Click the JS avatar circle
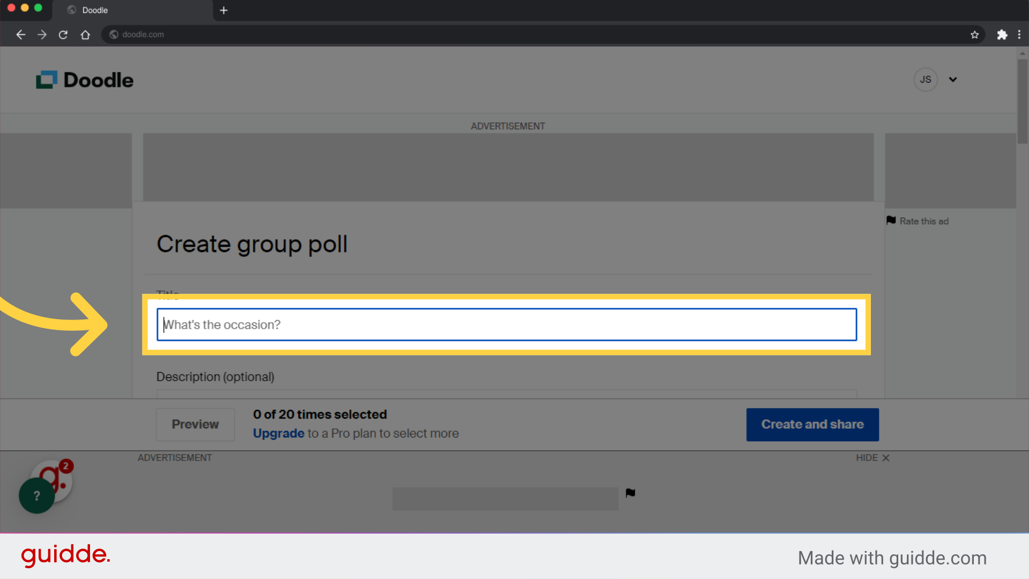 pos(925,79)
